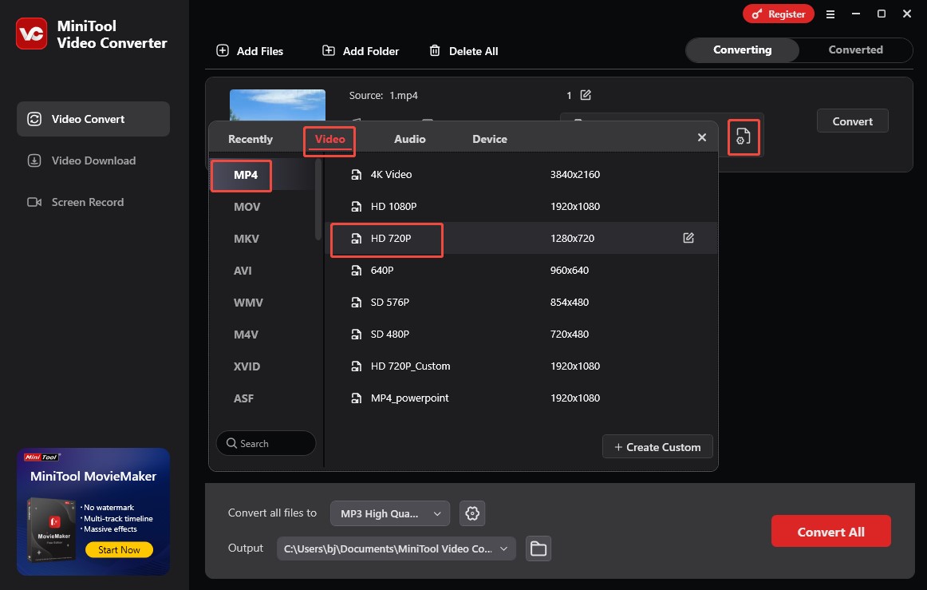Open the Convert all files to dropdown

(x=389, y=513)
